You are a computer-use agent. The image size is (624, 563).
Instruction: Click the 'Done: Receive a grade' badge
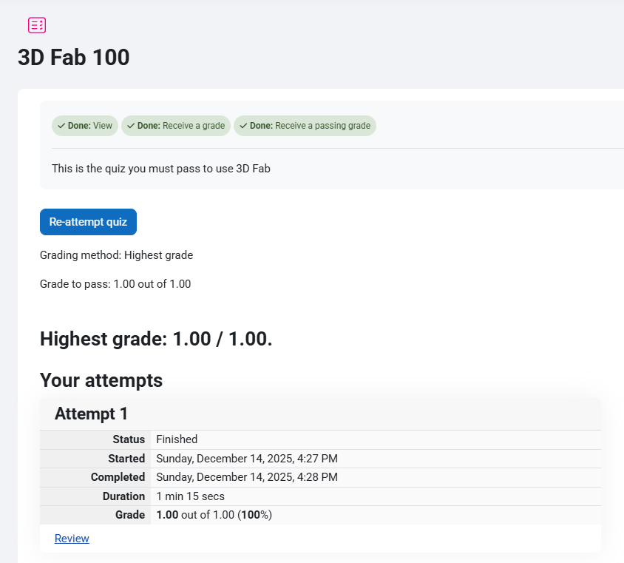[x=176, y=126]
